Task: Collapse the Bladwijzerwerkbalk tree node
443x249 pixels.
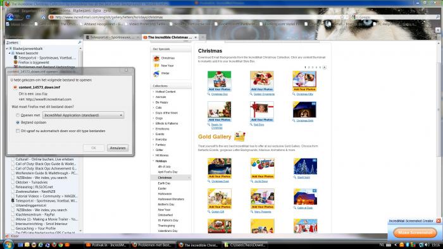Action: coord(7,49)
